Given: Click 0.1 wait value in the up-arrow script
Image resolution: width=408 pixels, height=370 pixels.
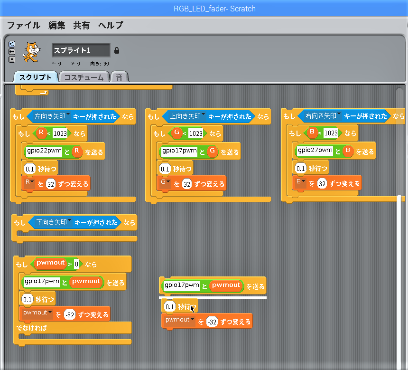Looking at the screenshot, I should point(165,169).
